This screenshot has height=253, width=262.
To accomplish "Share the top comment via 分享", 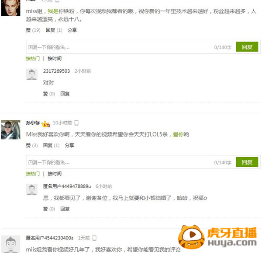I will click(72, 30).
